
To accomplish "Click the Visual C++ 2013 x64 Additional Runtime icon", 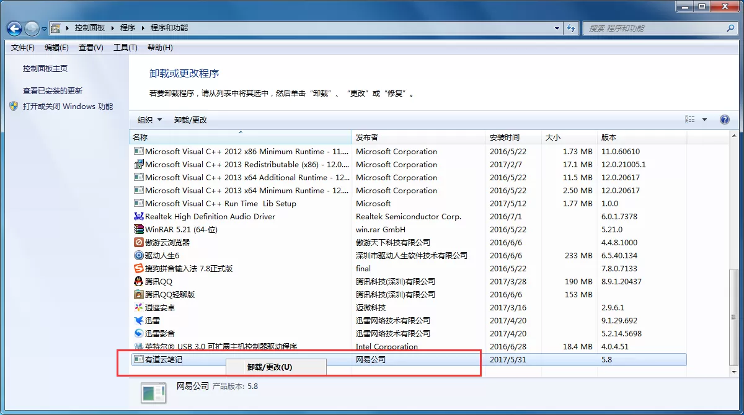I will pos(139,177).
